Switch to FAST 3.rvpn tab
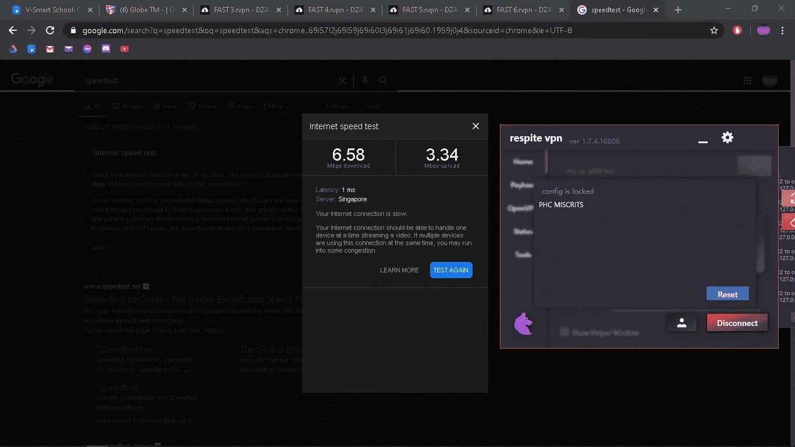 [240, 10]
